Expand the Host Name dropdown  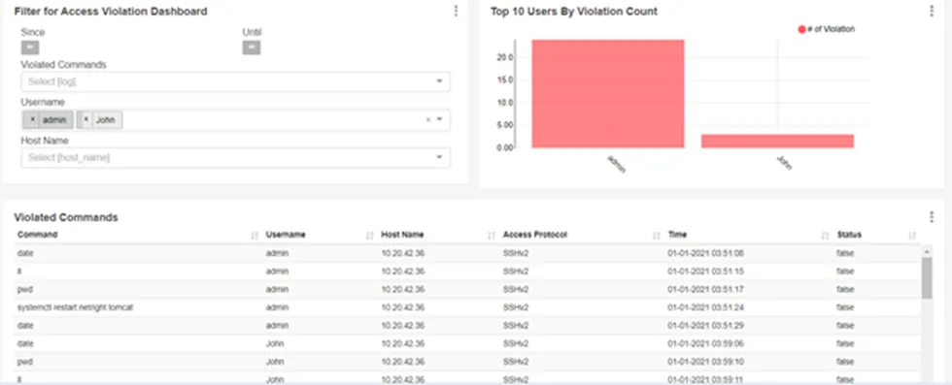(x=439, y=158)
